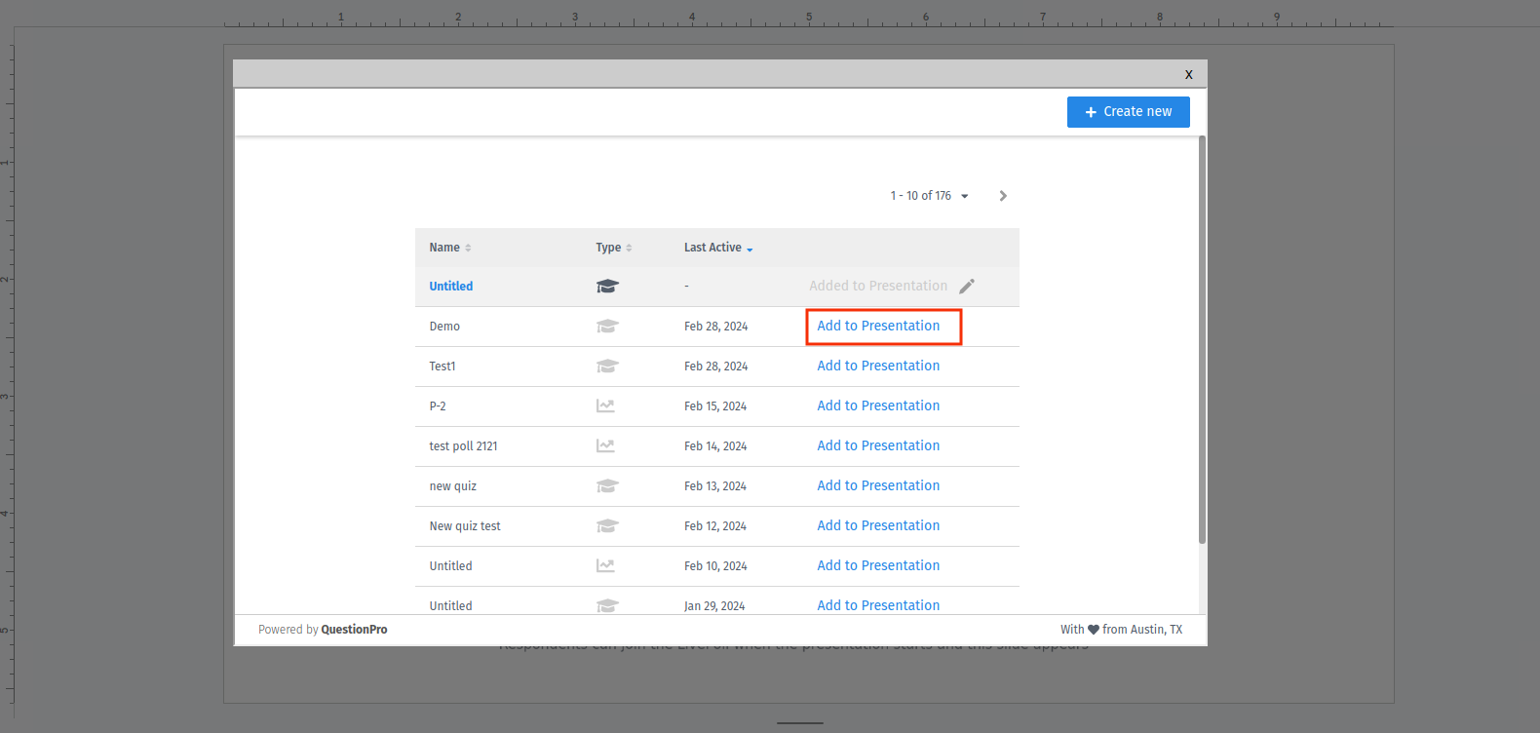Image resolution: width=1540 pixels, height=733 pixels.
Task: Add Test1 to the presentation
Action: point(878,366)
